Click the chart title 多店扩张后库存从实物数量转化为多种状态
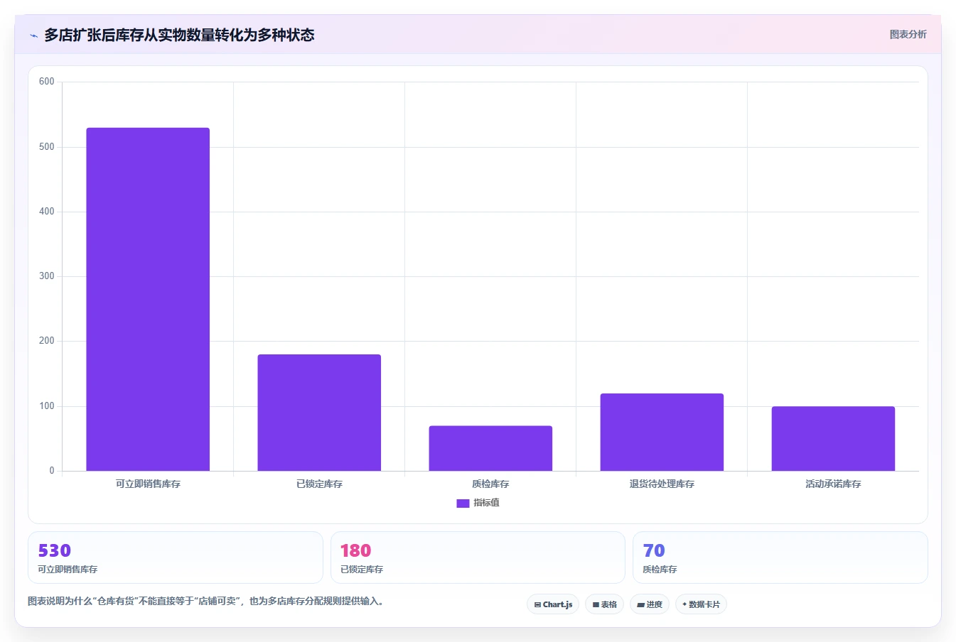 click(179, 35)
